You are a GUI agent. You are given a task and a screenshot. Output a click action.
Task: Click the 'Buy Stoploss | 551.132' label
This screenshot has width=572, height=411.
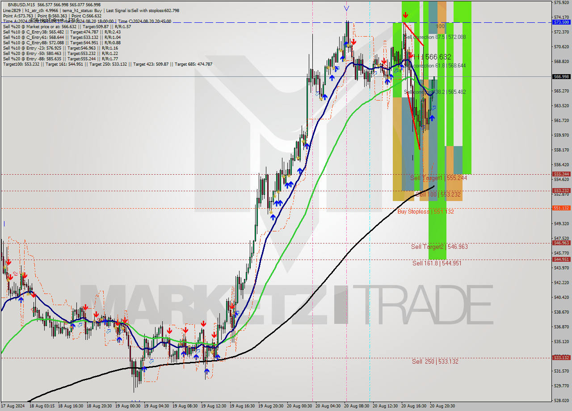pos(425,211)
